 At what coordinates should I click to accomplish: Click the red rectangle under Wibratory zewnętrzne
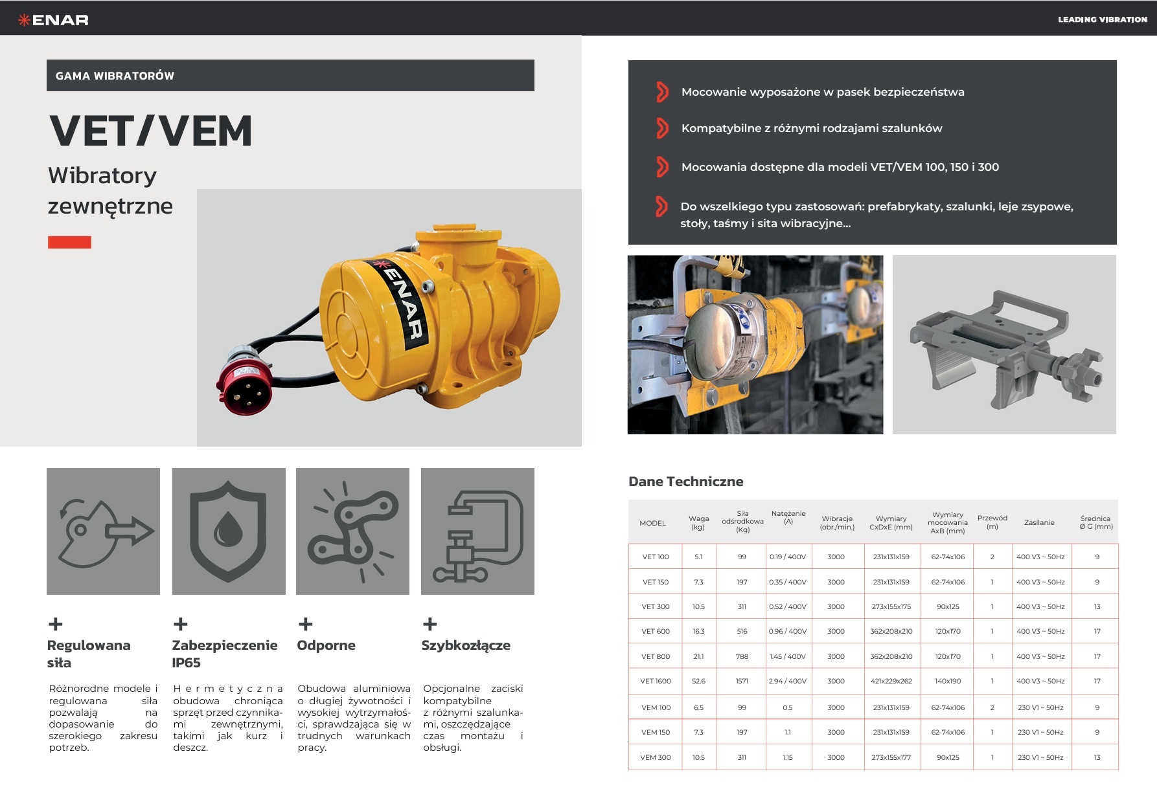pyautogui.click(x=69, y=242)
